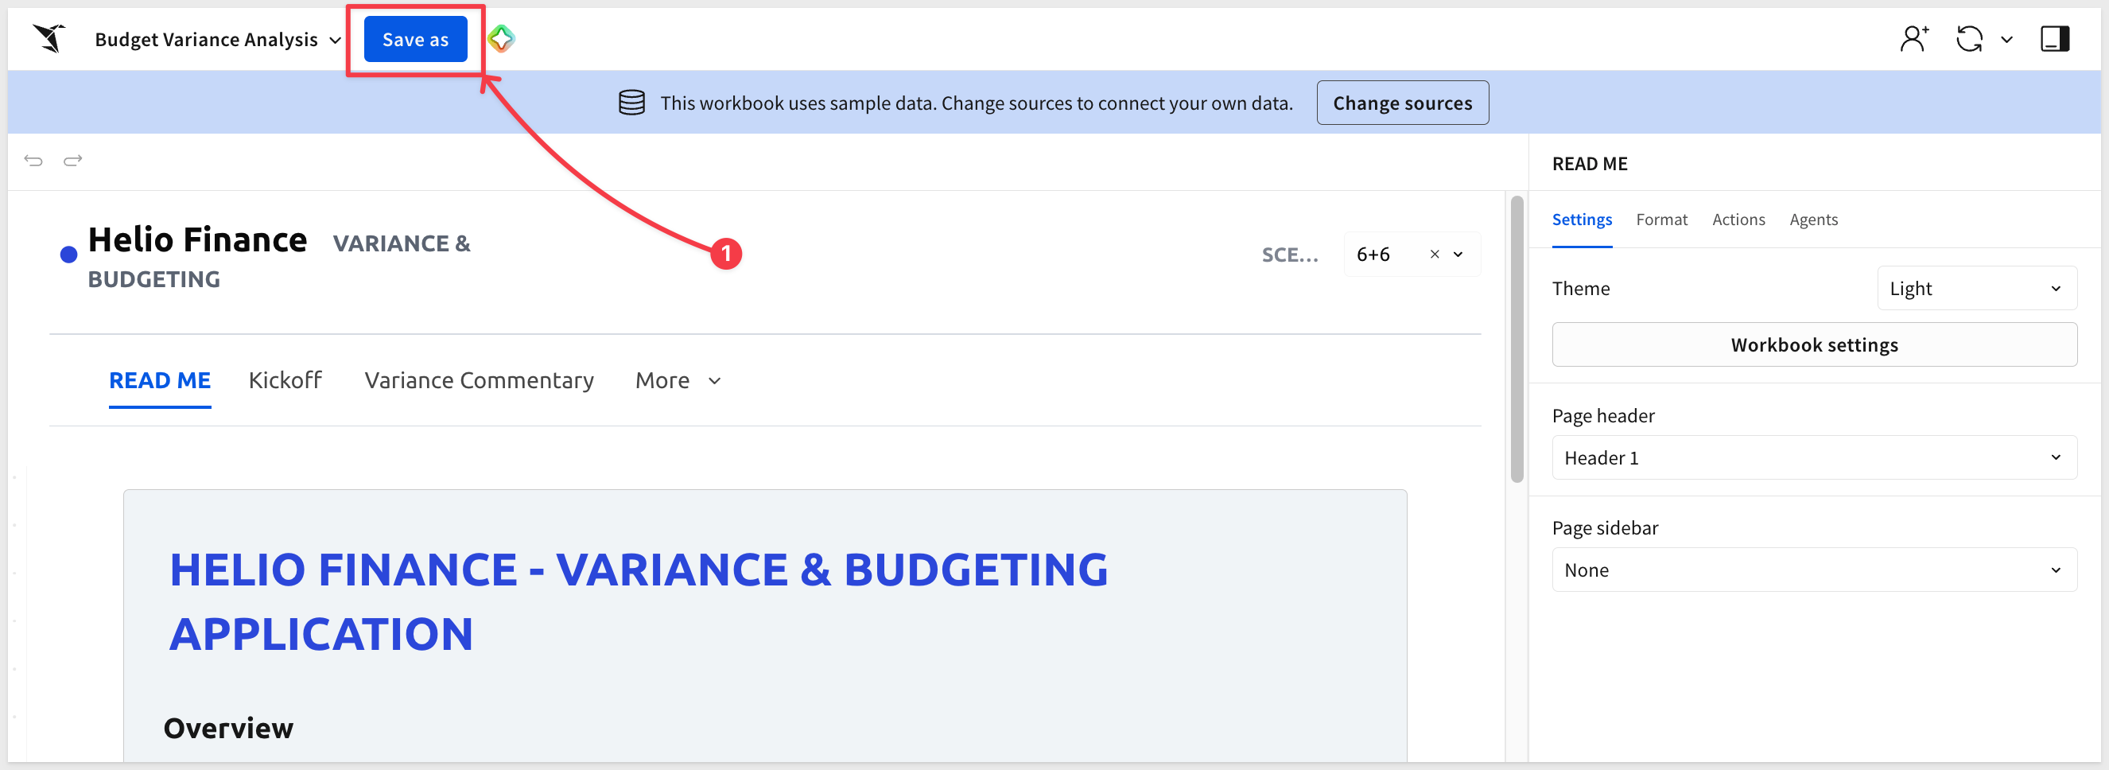Click the Overview heading
This screenshot has width=2109, height=770.
click(x=227, y=728)
